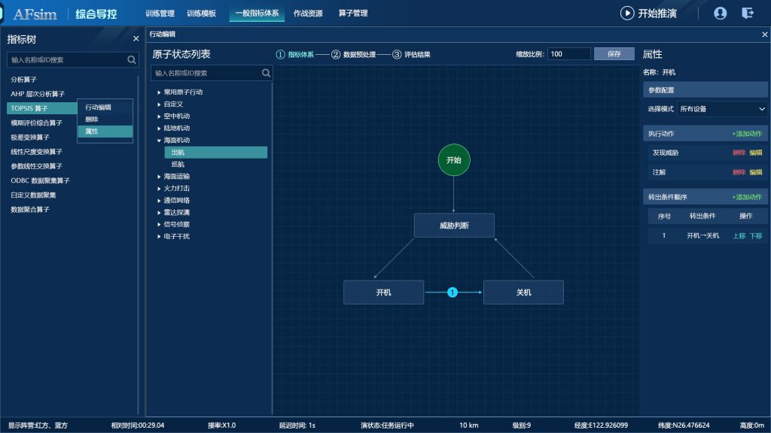Collapse the 海面机动 tree node
Image resolution: width=771 pixels, height=433 pixels.
(x=159, y=141)
